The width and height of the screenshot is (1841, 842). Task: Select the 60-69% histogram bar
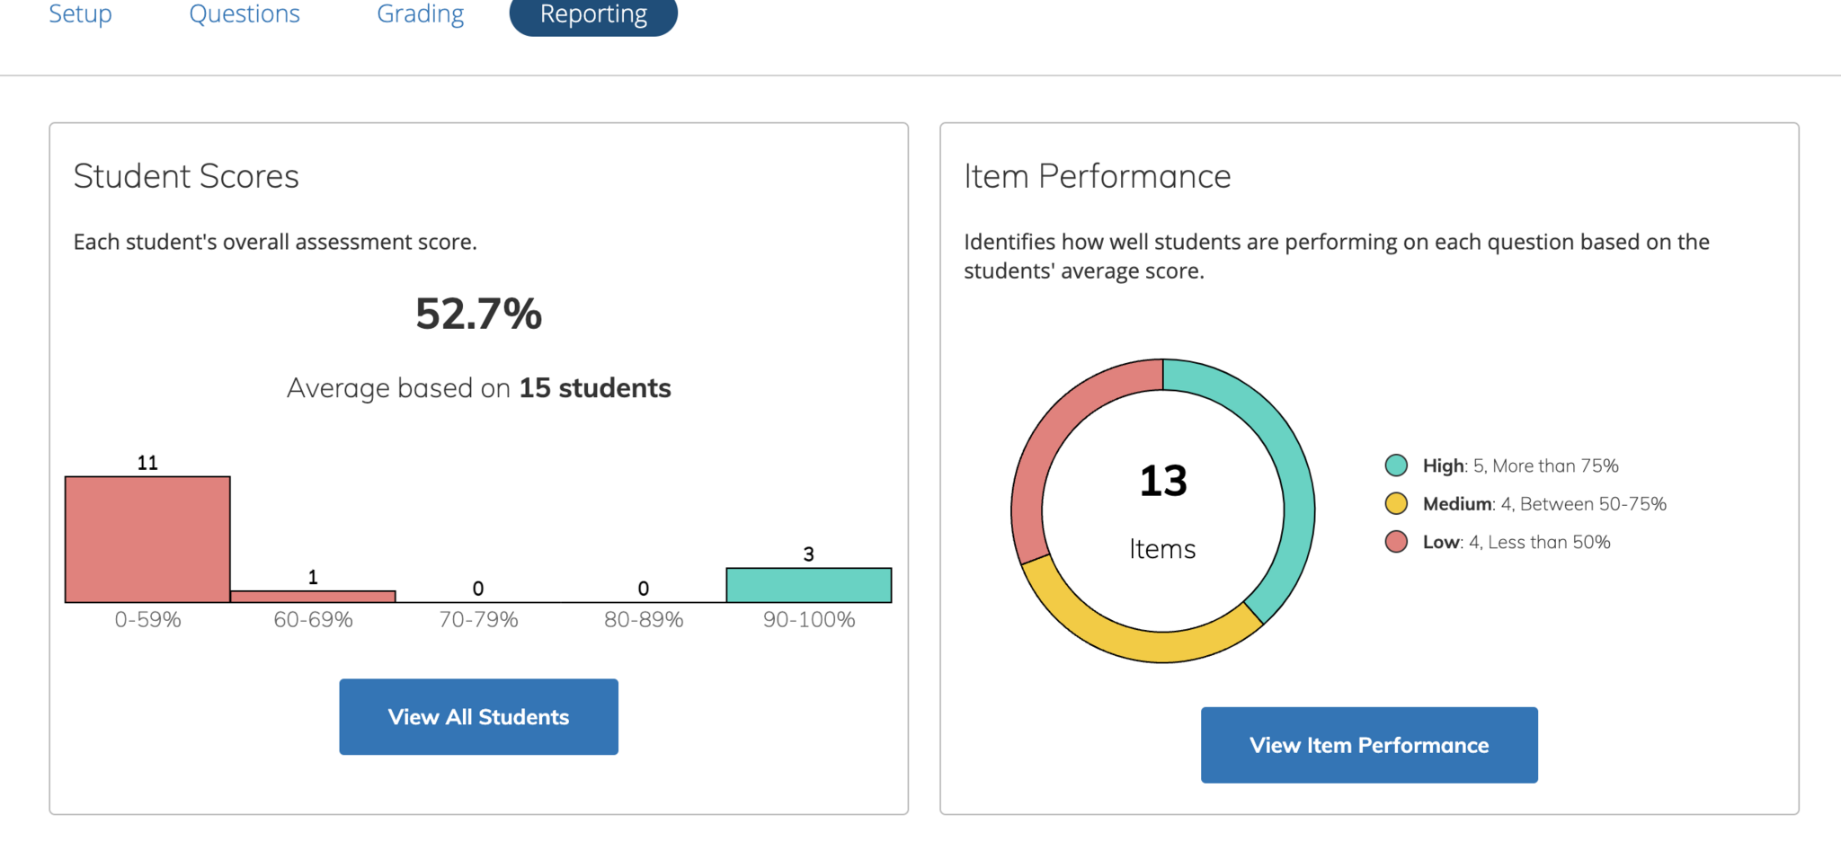(313, 596)
